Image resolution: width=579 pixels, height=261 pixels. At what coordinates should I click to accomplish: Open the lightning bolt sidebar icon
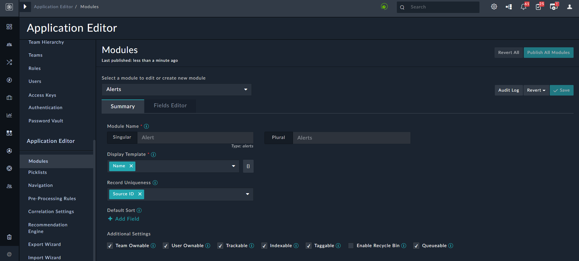click(x=9, y=80)
